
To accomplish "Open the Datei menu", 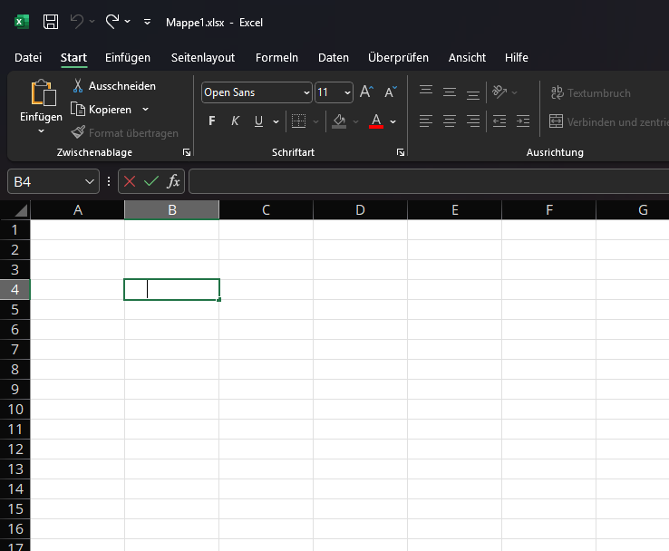I will [x=28, y=58].
